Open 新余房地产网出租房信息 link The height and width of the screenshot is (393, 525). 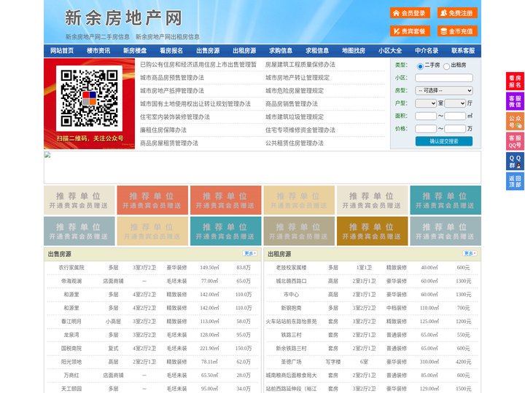pyautogui.click(x=168, y=37)
